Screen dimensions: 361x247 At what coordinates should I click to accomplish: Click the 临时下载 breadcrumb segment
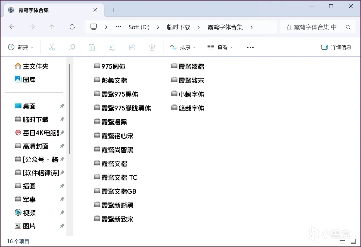point(179,27)
